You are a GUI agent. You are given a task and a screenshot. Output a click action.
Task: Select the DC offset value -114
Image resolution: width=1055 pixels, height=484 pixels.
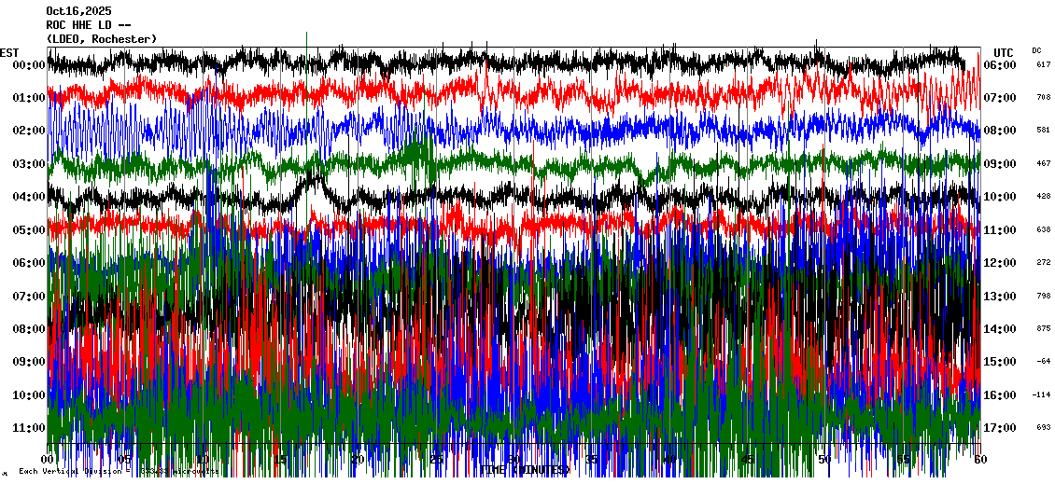(1041, 395)
